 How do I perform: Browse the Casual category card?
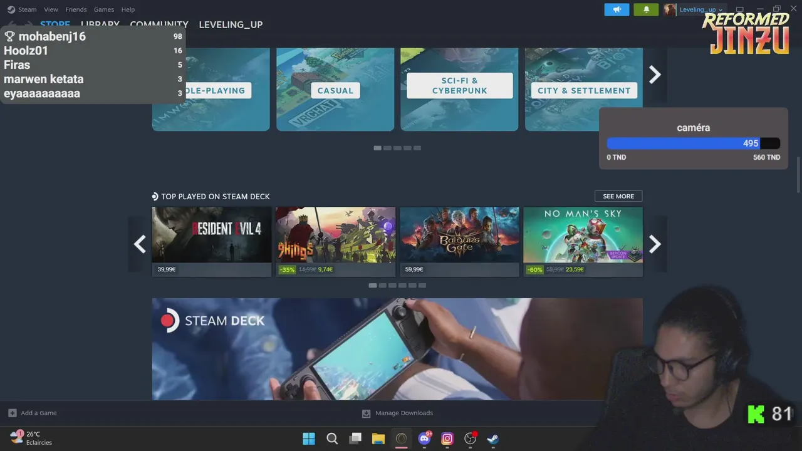pyautogui.click(x=335, y=90)
